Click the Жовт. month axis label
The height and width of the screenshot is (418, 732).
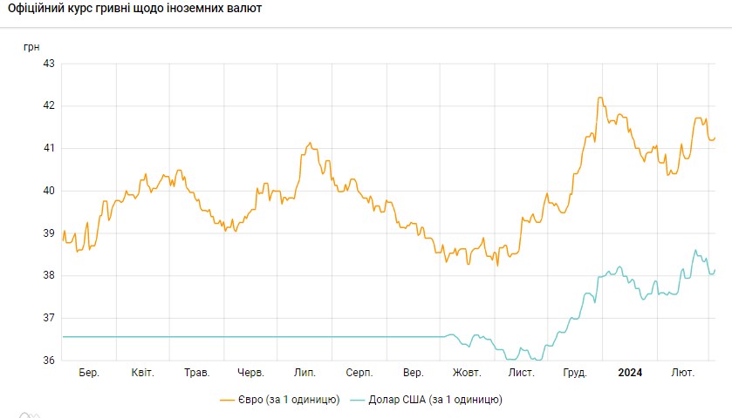pos(467,373)
